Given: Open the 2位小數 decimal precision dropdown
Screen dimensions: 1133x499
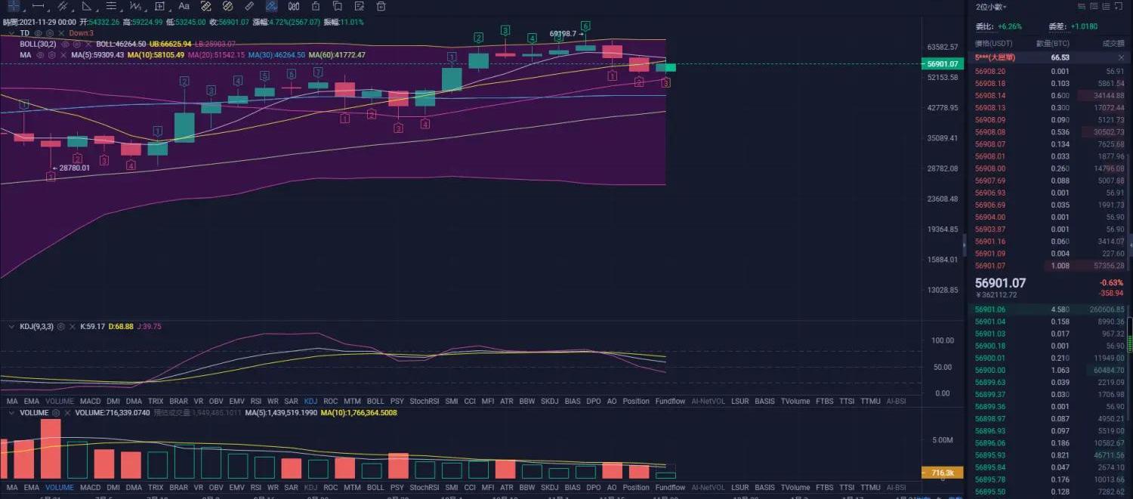Looking at the screenshot, I should pos(991,7).
